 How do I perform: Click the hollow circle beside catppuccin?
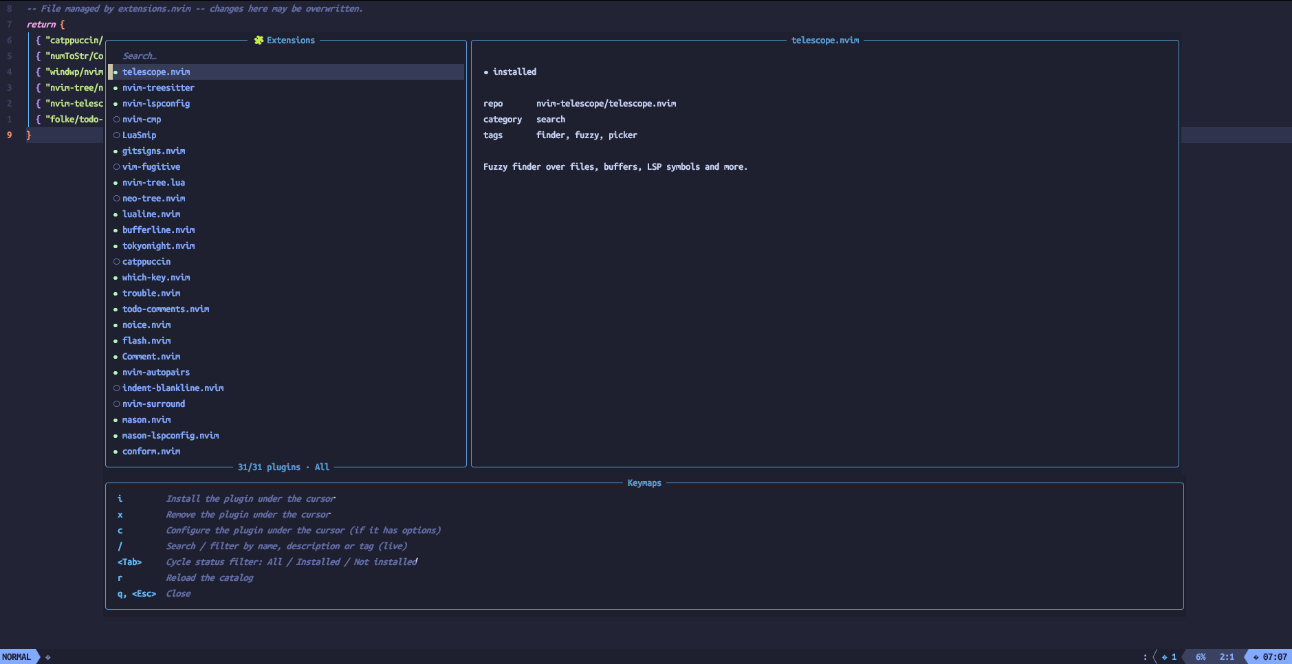[116, 262]
